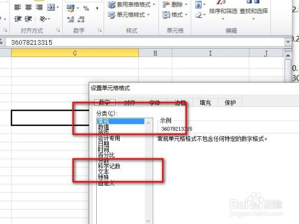The height and width of the screenshot is (224, 299).
Task: Select the column J header
Action: pos(266,53)
